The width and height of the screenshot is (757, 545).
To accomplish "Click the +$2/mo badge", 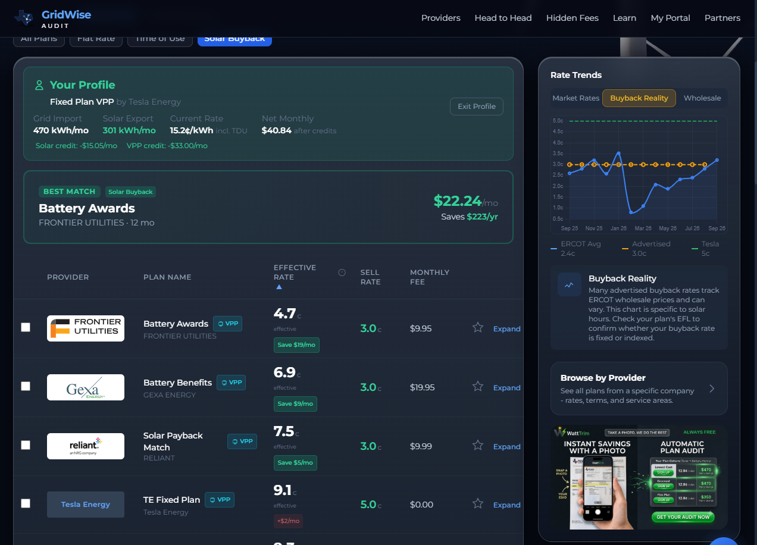I will (288, 521).
